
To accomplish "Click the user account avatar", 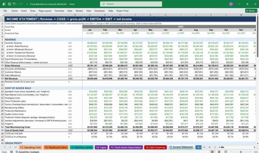I will [x=231, y=4].
